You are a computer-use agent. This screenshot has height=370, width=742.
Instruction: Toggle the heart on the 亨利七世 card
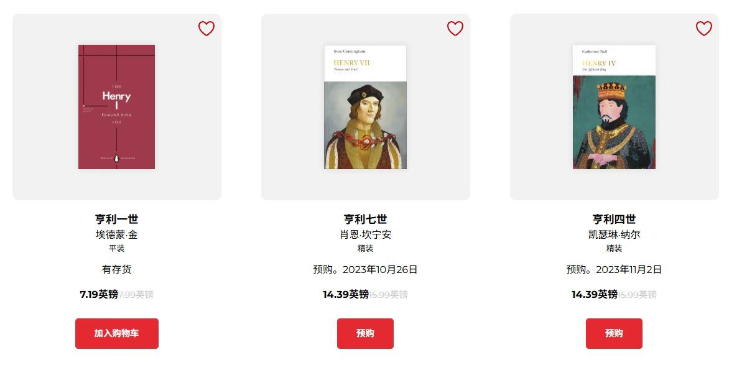click(x=455, y=29)
